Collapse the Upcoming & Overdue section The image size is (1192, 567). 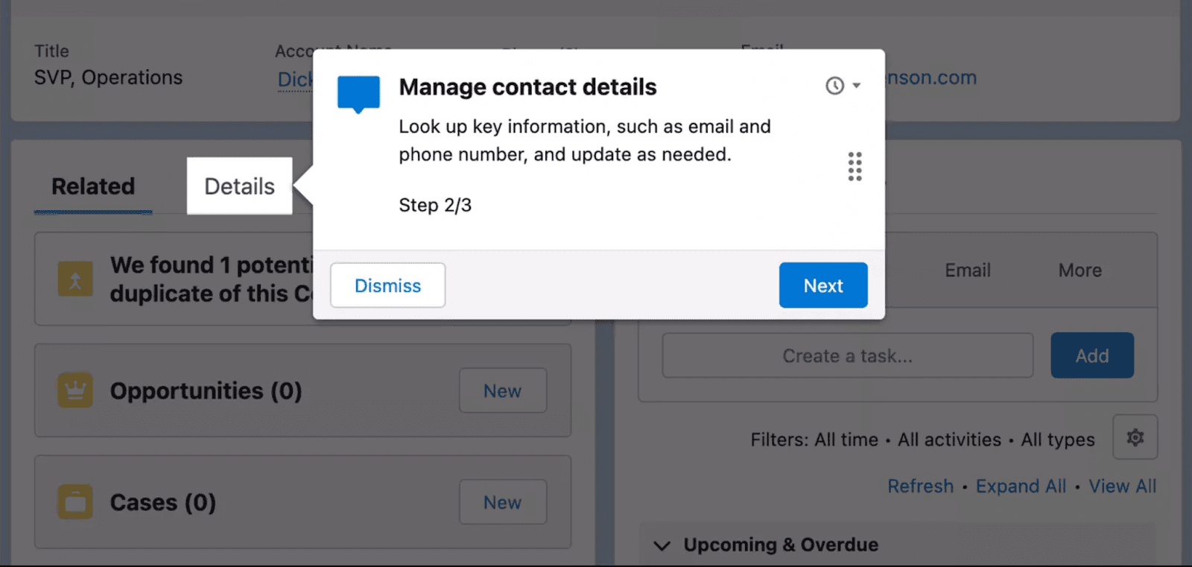pyautogui.click(x=662, y=545)
